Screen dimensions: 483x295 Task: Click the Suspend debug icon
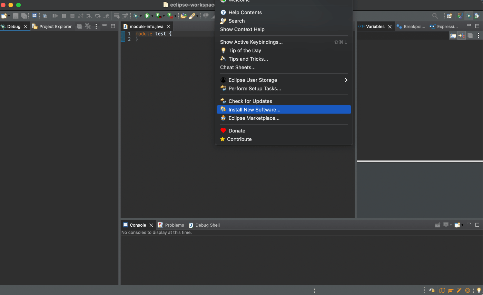click(x=64, y=16)
